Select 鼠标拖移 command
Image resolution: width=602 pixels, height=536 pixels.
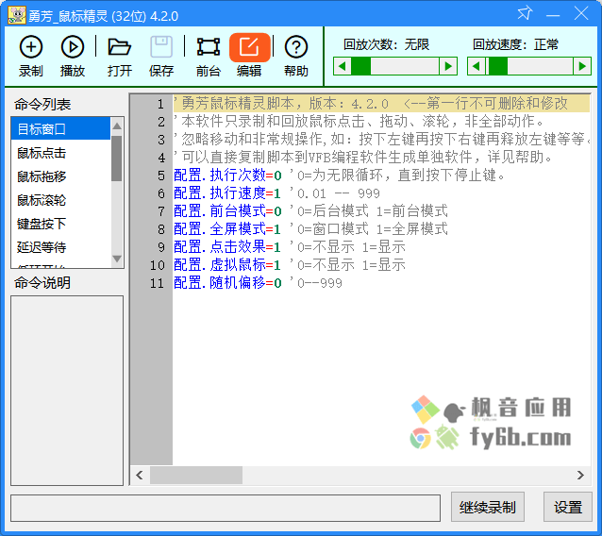click(60, 176)
